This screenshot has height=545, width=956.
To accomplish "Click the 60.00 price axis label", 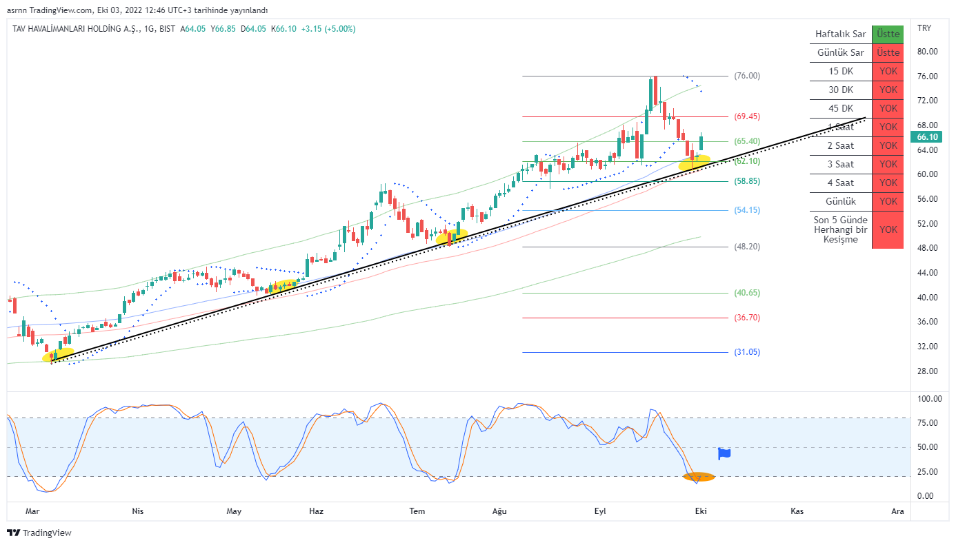I will pos(928,174).
